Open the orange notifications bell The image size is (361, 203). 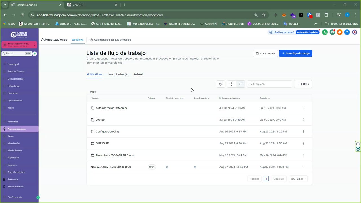340,32
